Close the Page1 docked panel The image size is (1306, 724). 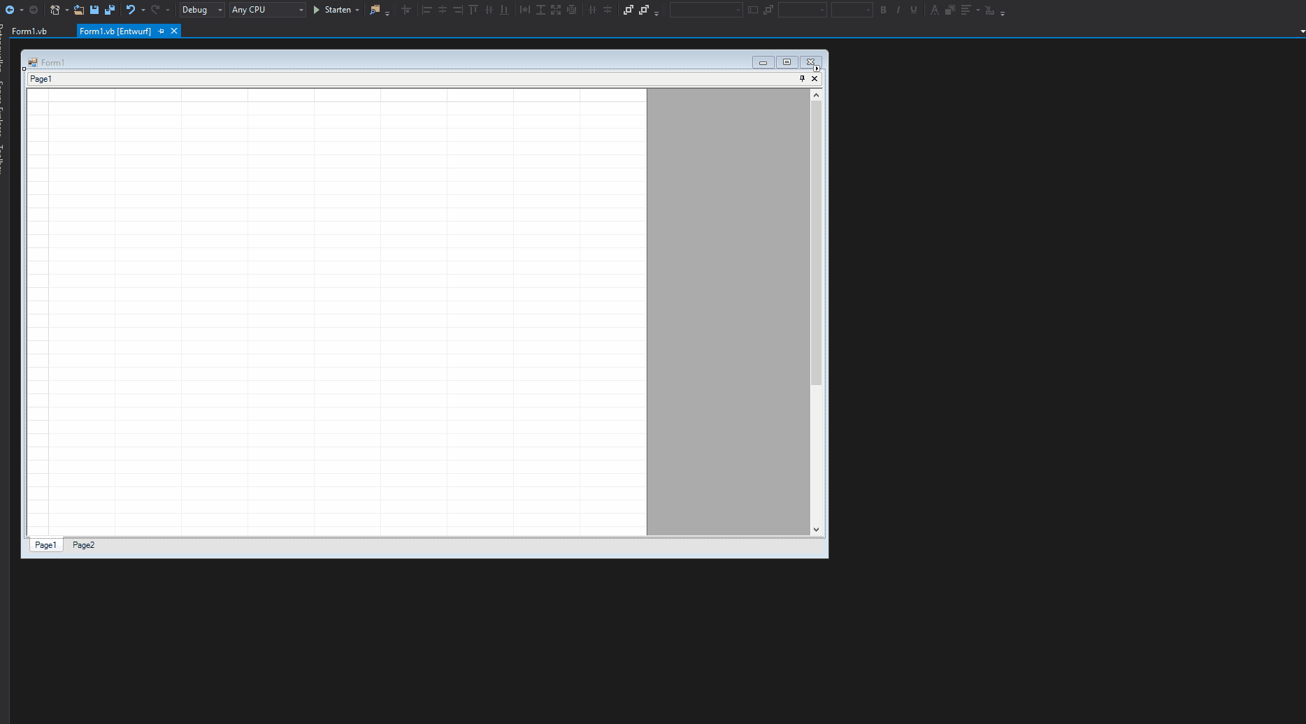815,78
